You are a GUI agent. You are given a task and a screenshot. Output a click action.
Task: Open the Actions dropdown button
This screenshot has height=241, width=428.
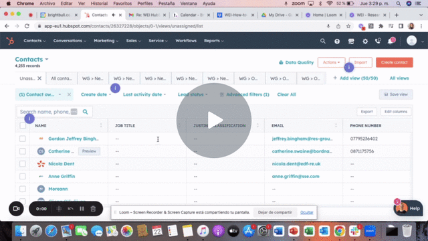point(332,62)
